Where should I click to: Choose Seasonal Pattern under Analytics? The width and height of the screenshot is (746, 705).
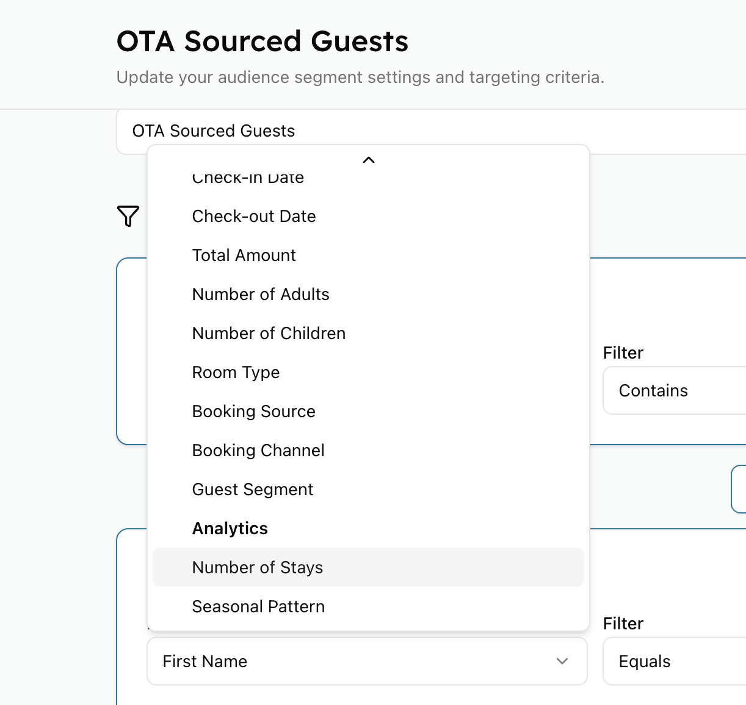tap(258, 607)
